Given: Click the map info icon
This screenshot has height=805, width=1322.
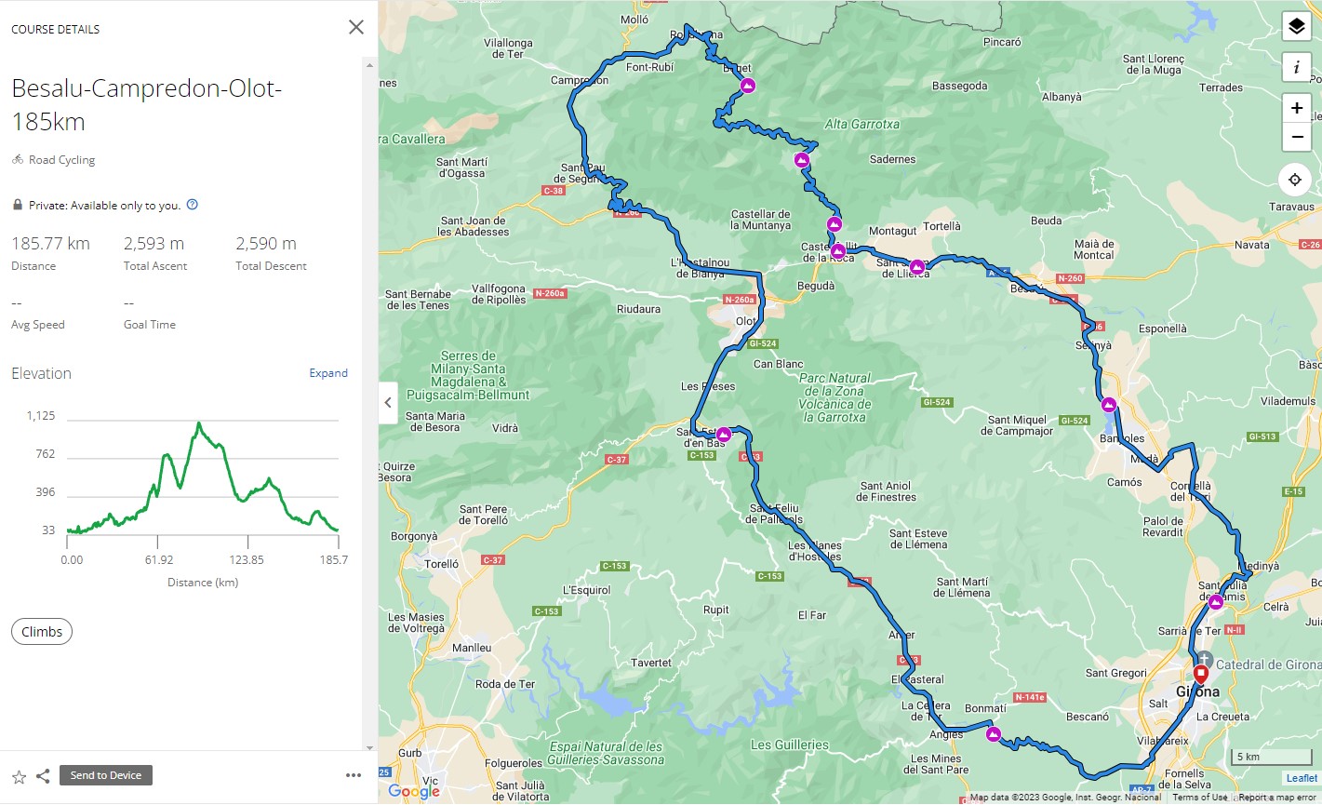Looking at the screenshot, I should [1296, 67].
